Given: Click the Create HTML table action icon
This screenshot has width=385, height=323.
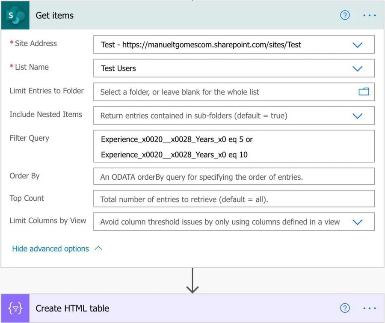Looking at the screenshot, I should tap(15, 308).
